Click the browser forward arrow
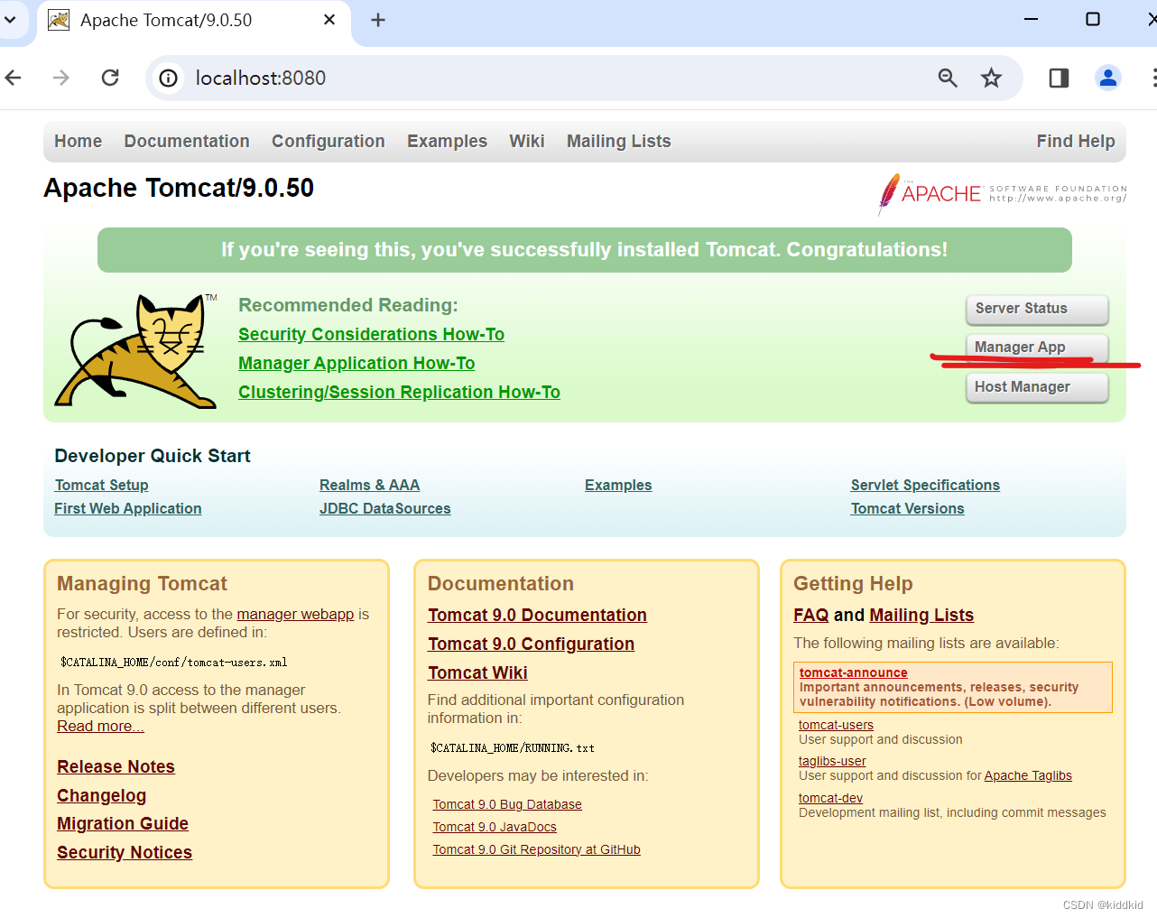1157x918 pixels. point(61,78)
